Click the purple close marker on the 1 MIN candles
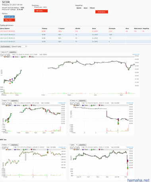 point(12,79)
